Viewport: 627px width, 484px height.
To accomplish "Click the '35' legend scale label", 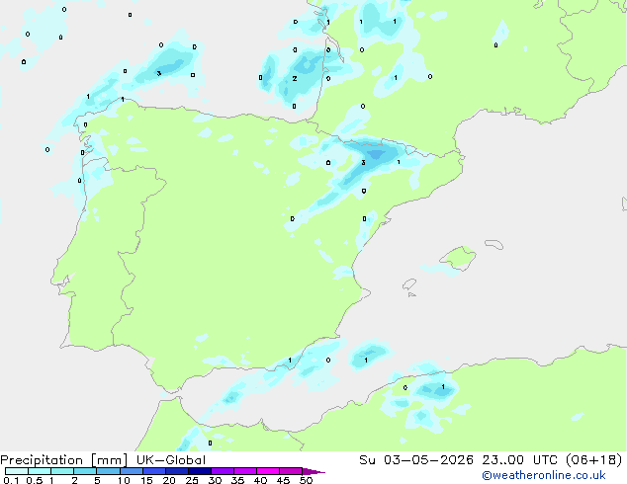I will tap(237, 480).
